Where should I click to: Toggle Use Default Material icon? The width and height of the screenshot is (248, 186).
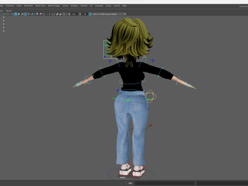(x=19, y=14)
